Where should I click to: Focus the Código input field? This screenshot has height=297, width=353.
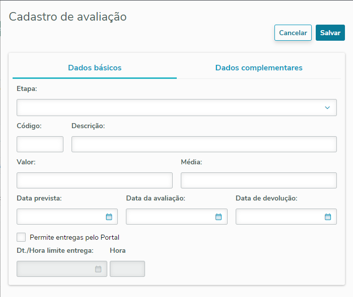[x=40, y=144]
